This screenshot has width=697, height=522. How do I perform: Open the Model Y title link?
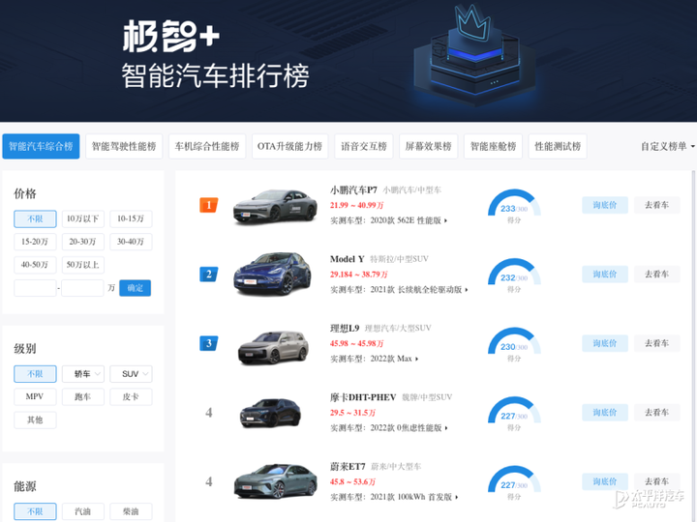pos(348,259)
